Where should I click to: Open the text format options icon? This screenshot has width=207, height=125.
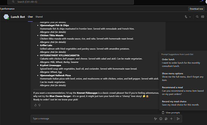[x=156, y=119]
